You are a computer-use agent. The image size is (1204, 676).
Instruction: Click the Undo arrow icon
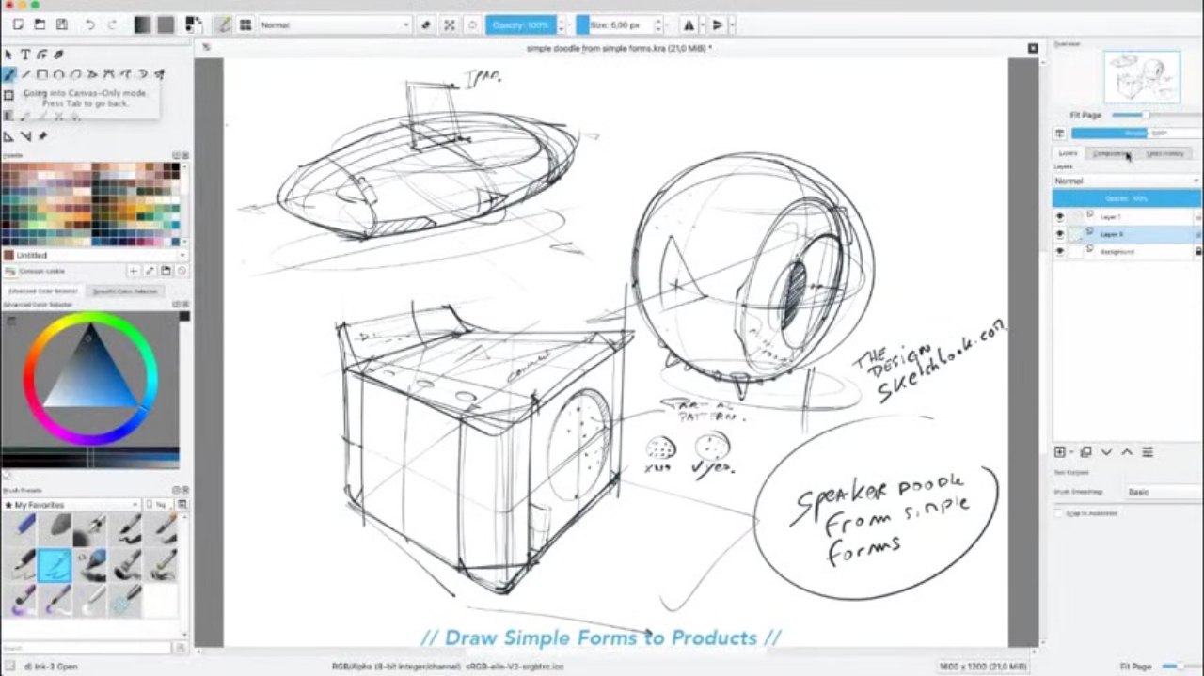point(91,24)
